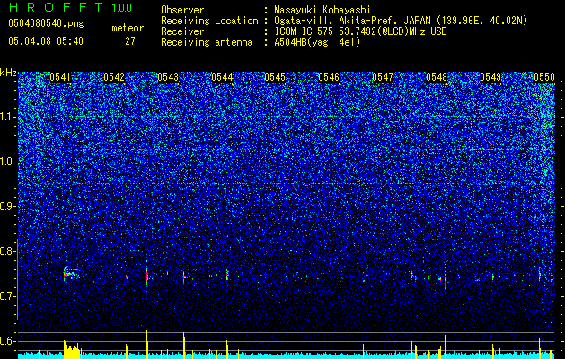This screenshot has width=565, height=359.
Task: Click the Receiving Location value line
Action: point(401,21)
